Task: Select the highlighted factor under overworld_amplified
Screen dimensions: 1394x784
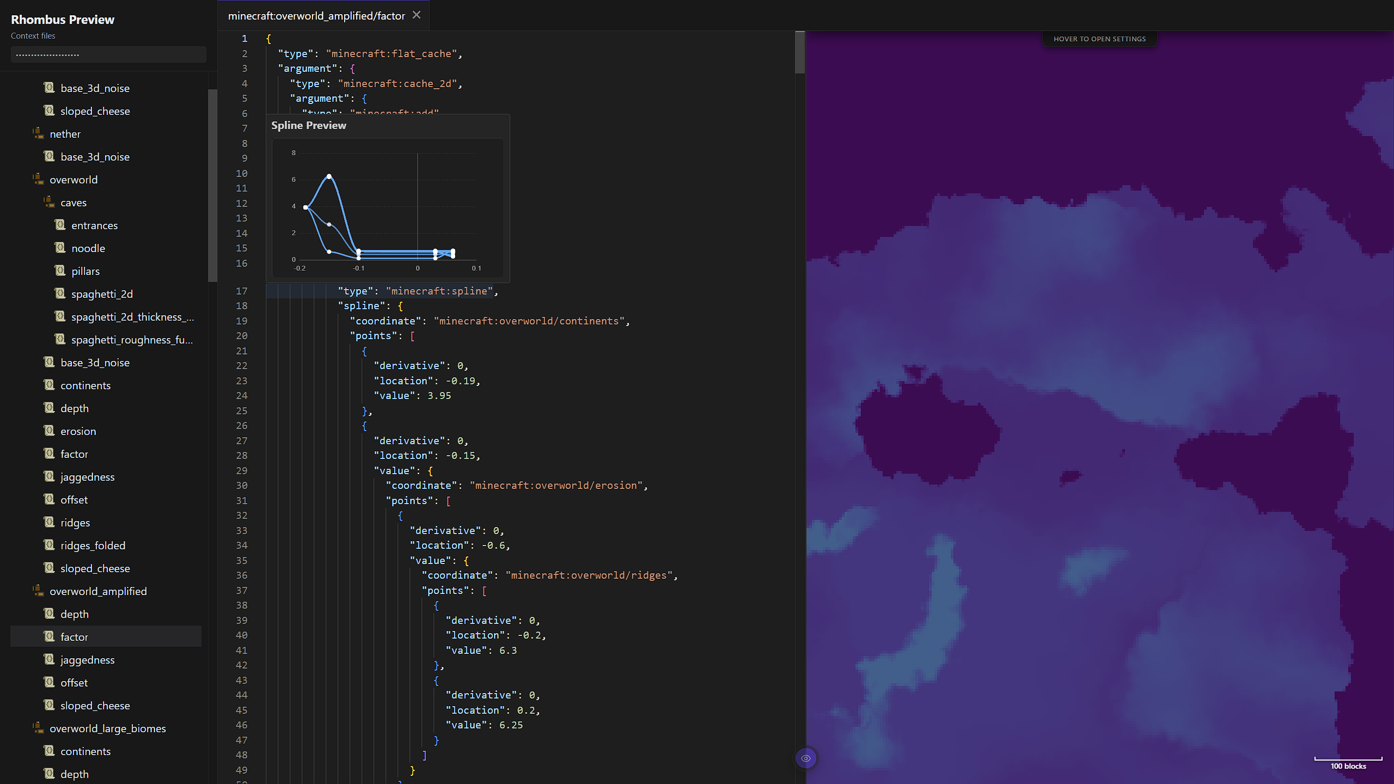Action: (106, 636)
